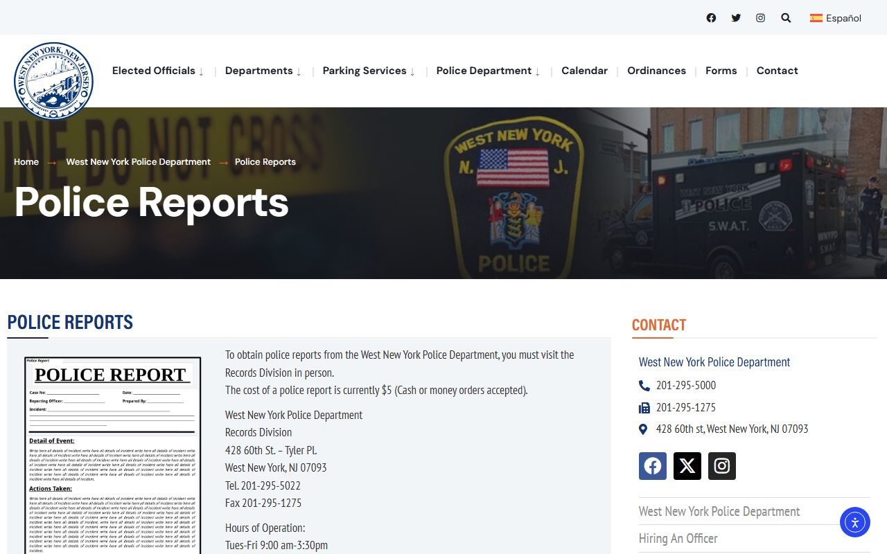Image resolution: width=887 pixels, height=554 pixels.
Task: Click the West New York Police Department contact heading
Action: (714, 362)
